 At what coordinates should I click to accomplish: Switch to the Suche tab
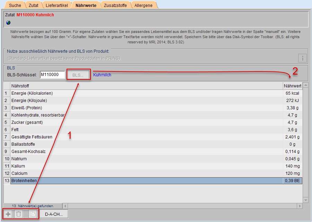pyautogui.click(x=15, y=5)
